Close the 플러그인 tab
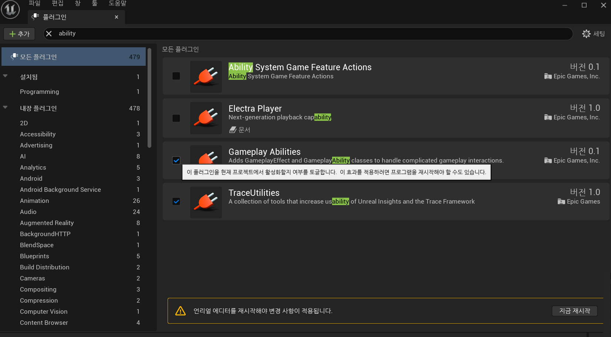The width and height of the screenshot is (611, 337). point(117,17)
